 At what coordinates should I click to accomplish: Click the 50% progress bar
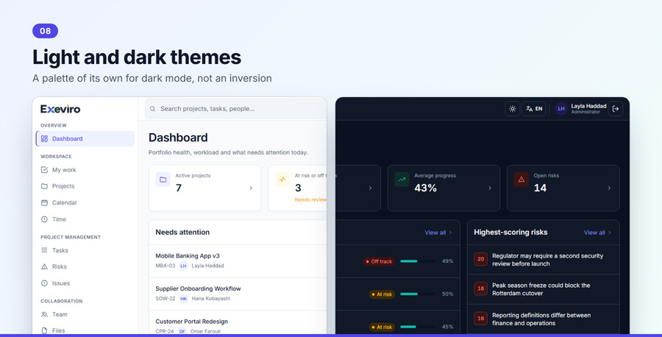417,294
